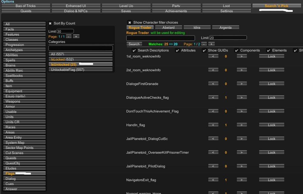
Task: Select IsLocked (532) category
Action: (x=81, y=59)
